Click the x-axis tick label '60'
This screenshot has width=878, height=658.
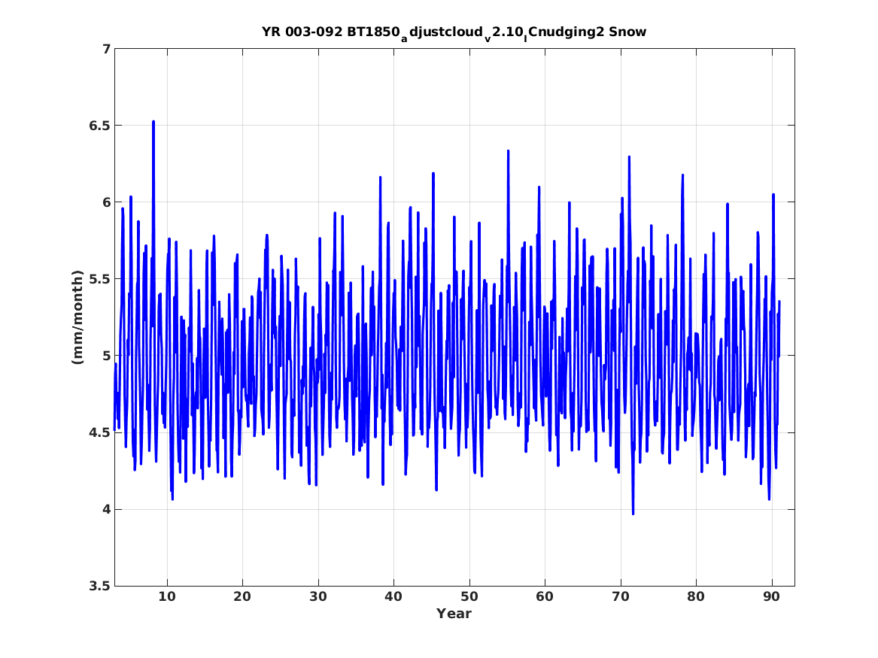pos(545,596)
